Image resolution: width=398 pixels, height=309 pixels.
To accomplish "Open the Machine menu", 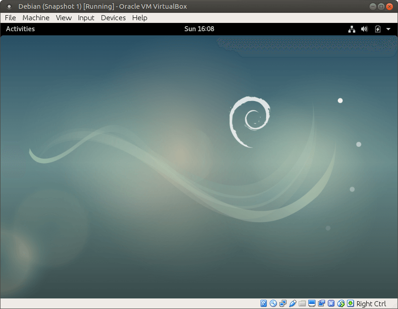I will (36, 18).
